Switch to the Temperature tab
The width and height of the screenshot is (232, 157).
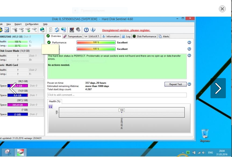tap(73, 36)
